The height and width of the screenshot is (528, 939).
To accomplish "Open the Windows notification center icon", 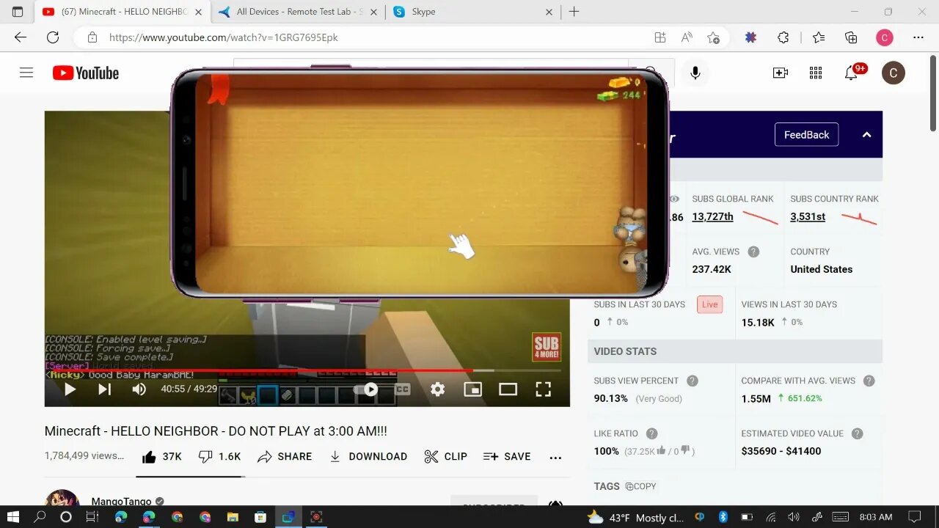I will (x=914, y=517).
